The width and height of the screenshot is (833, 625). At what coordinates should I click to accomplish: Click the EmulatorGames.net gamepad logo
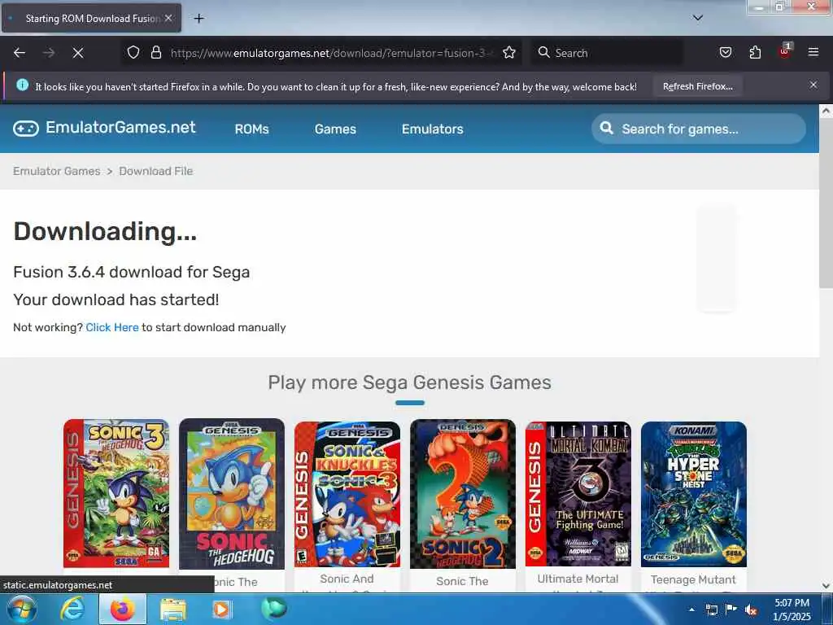coord(26,128)
